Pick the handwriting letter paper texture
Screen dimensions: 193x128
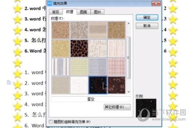(98, 48)
